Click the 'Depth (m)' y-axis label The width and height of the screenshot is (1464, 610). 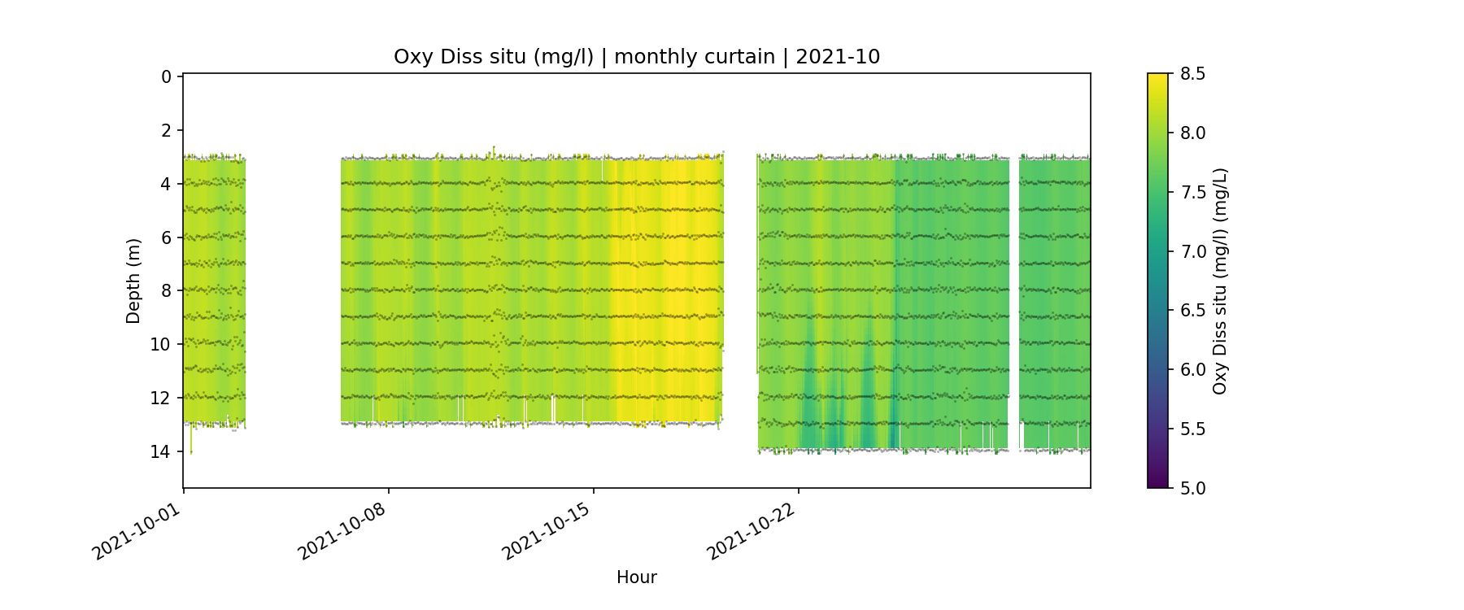point(133,281)
